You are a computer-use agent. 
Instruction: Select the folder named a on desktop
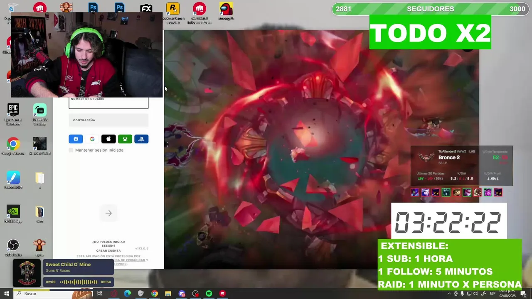tap(40, 180)
